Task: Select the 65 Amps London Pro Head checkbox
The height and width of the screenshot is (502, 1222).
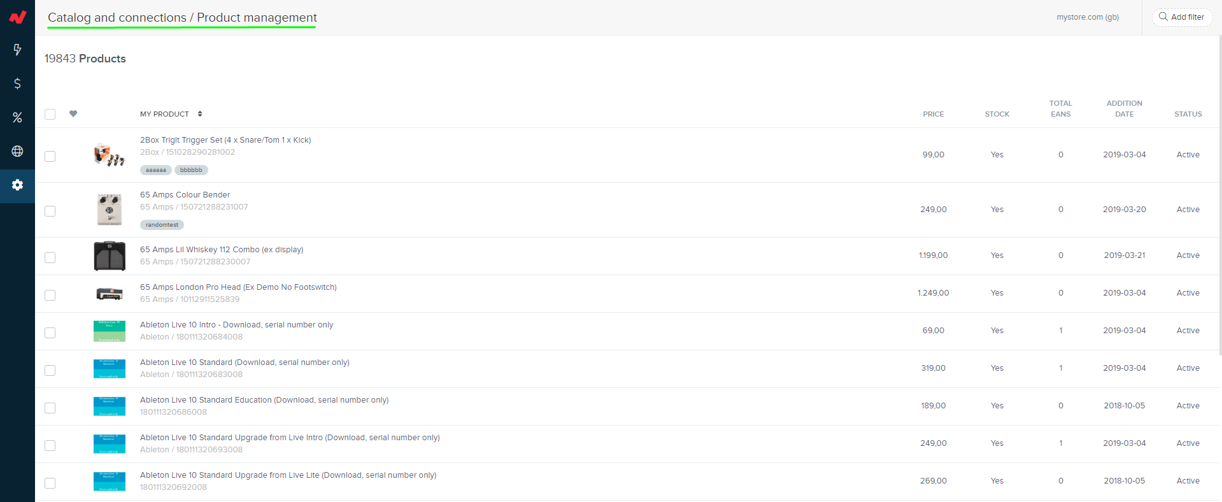Action: (50, 295)
